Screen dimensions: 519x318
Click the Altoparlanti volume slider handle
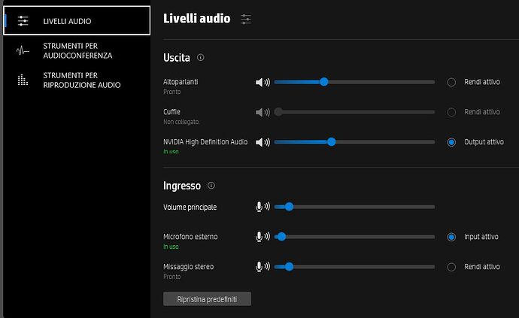[x=323, y=82]
